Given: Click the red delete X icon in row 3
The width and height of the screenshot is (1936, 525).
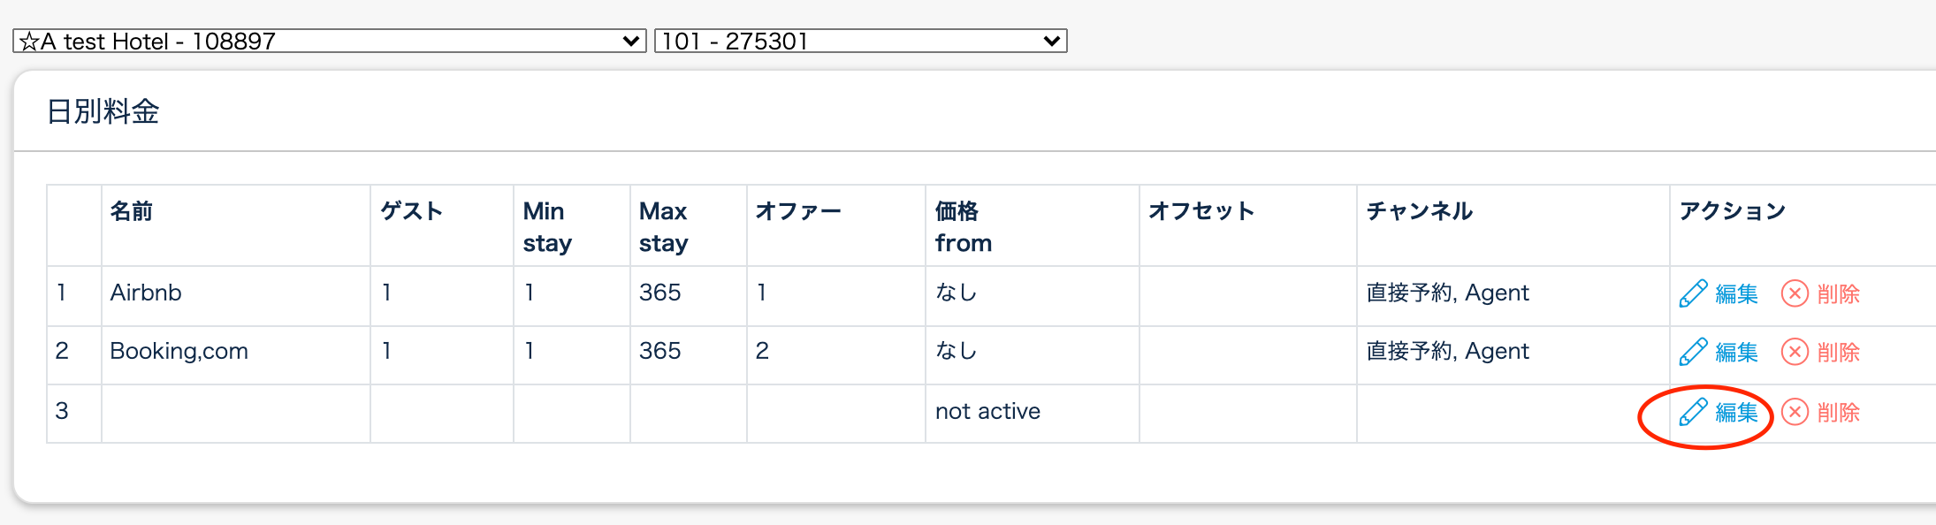Looking at the screenshot, I should pos(1795,412).
